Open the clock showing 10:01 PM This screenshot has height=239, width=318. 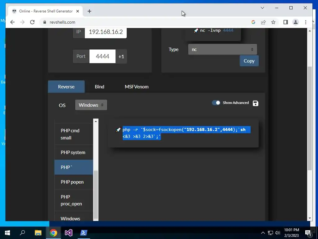[292, 233]
